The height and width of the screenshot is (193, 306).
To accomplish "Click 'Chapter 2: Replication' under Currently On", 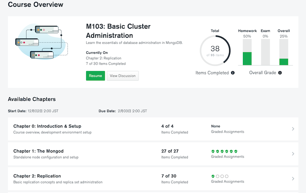I will tap(104, 58).
